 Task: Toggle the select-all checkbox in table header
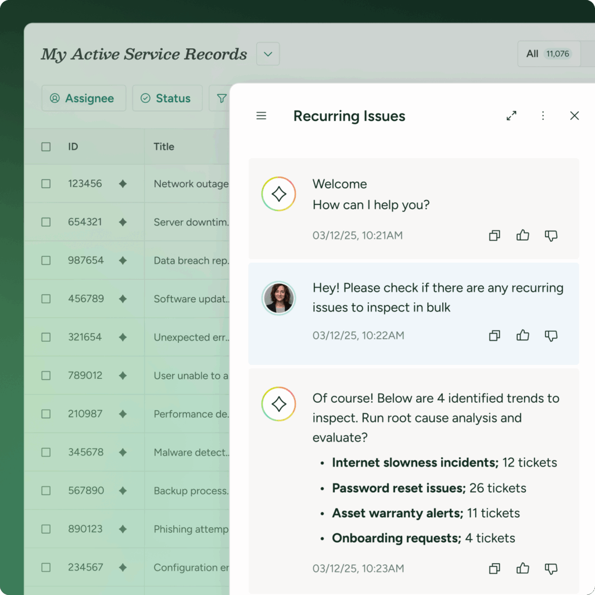pos(46,147)
